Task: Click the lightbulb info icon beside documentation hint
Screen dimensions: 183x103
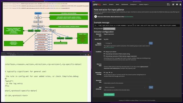Action: (x=96, y=17)
